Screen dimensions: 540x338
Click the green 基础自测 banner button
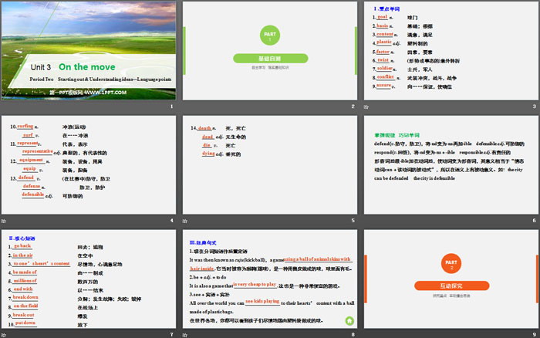269,59
